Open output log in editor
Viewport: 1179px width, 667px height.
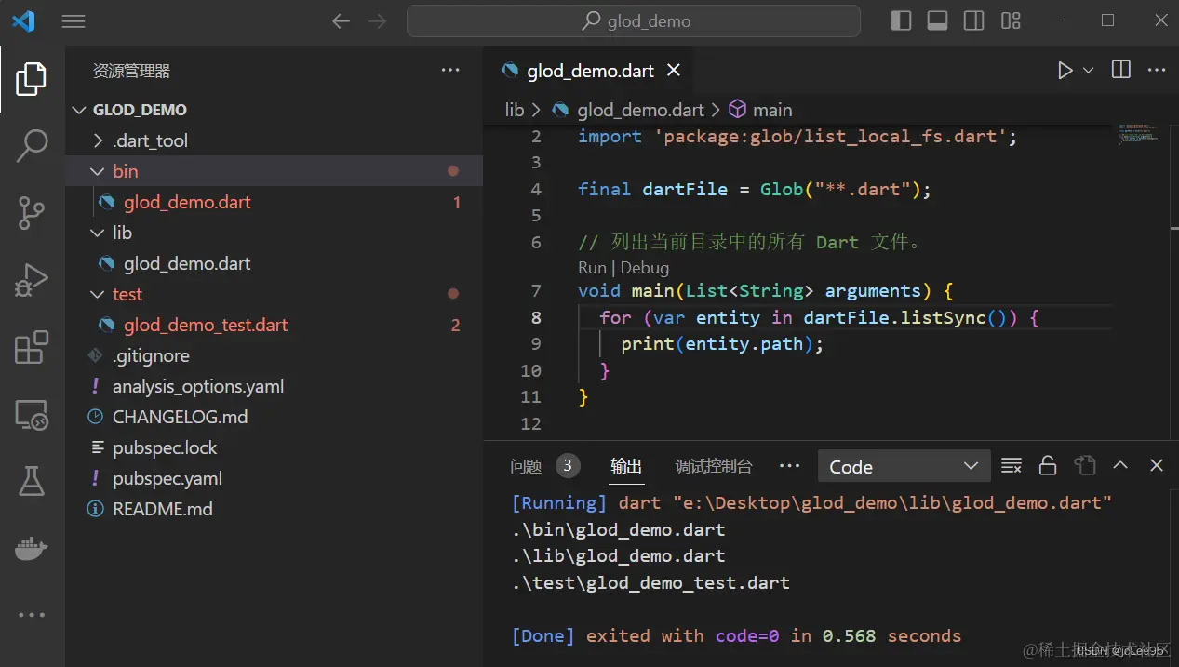click(x=1084, y=465)
